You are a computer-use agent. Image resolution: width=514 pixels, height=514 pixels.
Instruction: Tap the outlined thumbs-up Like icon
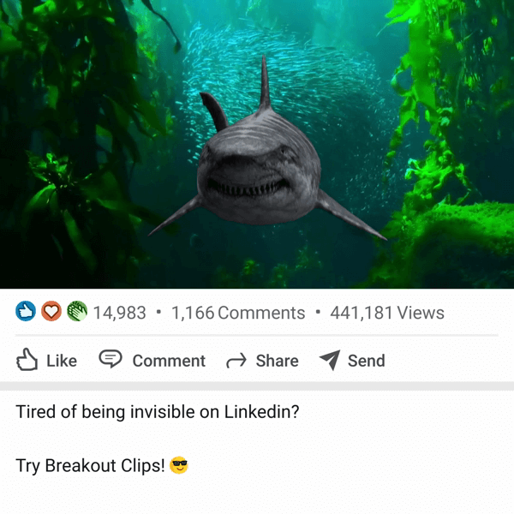point(27,360)
